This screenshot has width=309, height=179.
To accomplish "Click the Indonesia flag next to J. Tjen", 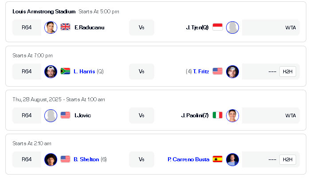I will coord(218,27).
